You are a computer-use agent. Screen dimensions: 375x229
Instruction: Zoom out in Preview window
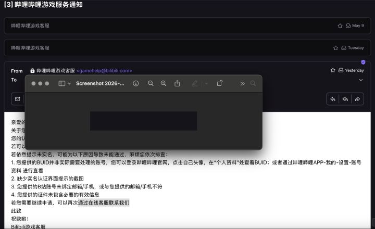pyautogui.click(x=151, y=83)
